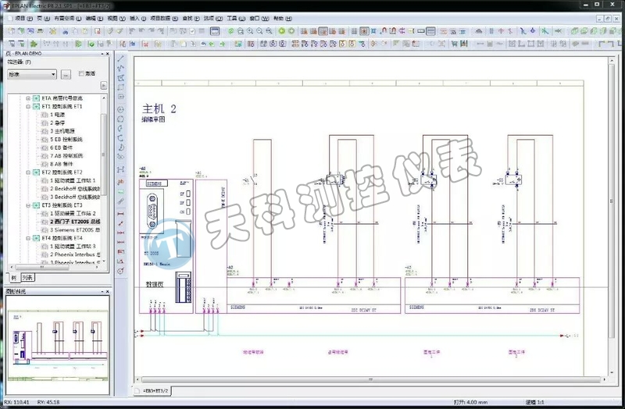Select the =EB3+ET3/2 page tab
The image size is (625, 409).
(155, 389)
